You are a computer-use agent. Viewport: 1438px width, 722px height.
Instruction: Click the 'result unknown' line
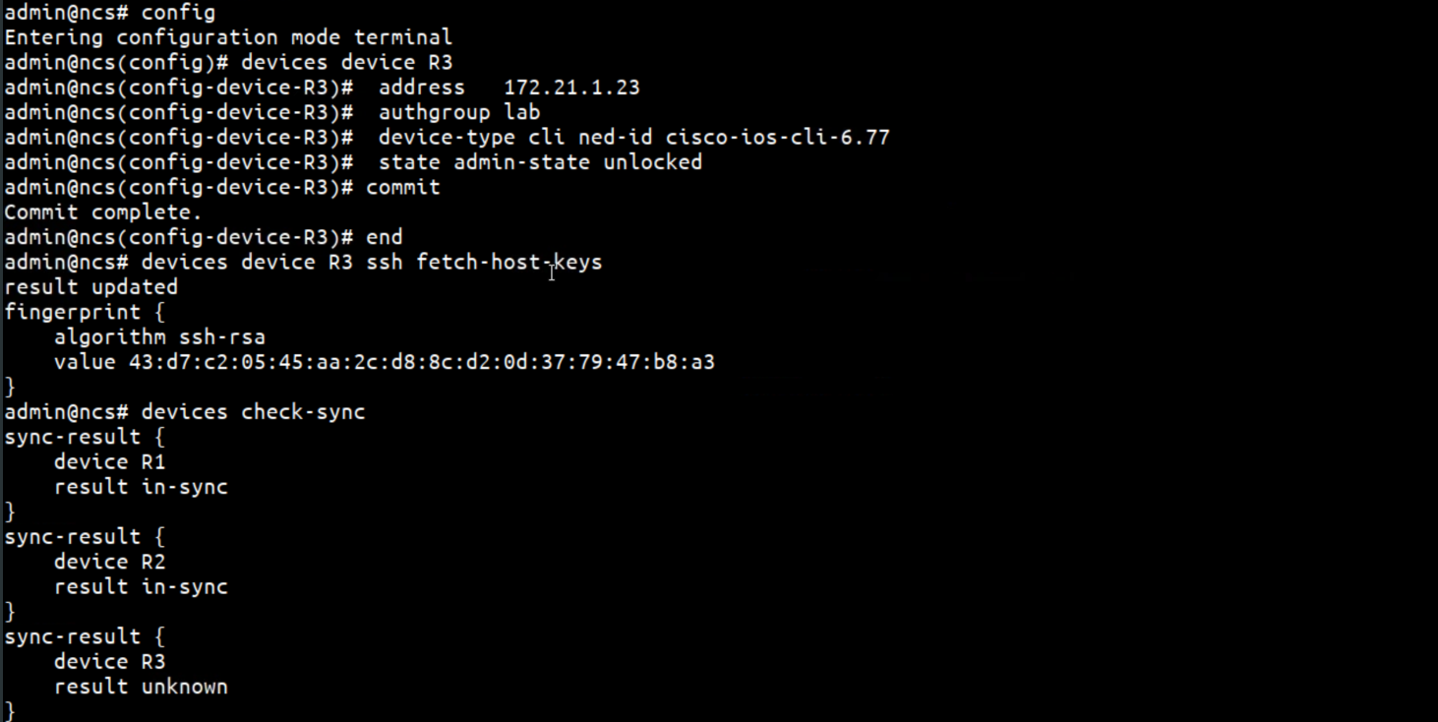[141, 687]
